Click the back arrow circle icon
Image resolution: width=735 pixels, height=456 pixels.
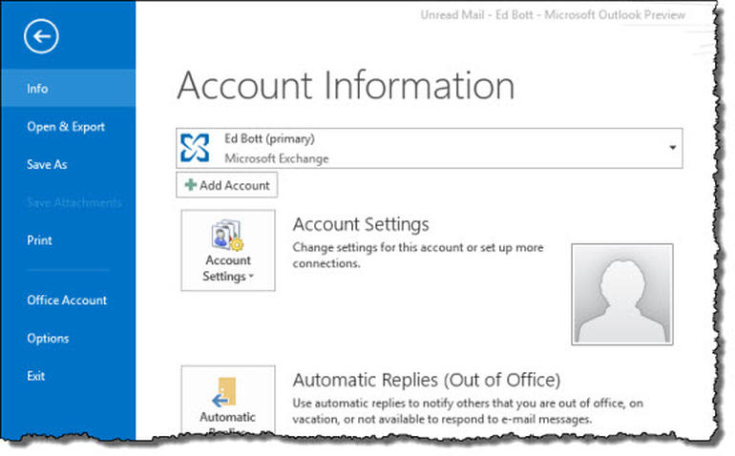click(x=41, y=36)
